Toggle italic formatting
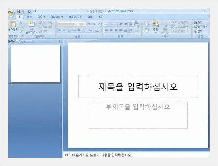This screenshot has width=218, height=166. tap(64, 30)
